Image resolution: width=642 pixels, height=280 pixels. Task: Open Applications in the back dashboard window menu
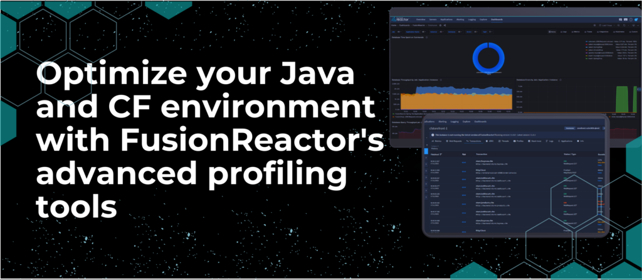click(x=446, y=19)
